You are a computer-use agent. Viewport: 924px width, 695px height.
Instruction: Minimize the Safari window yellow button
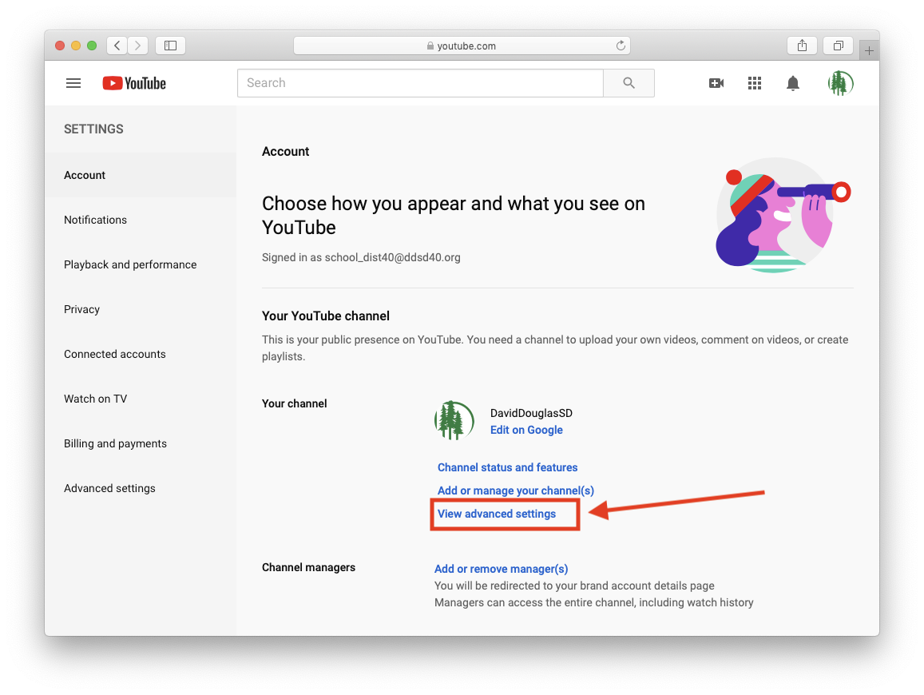(x=75, y=46)
